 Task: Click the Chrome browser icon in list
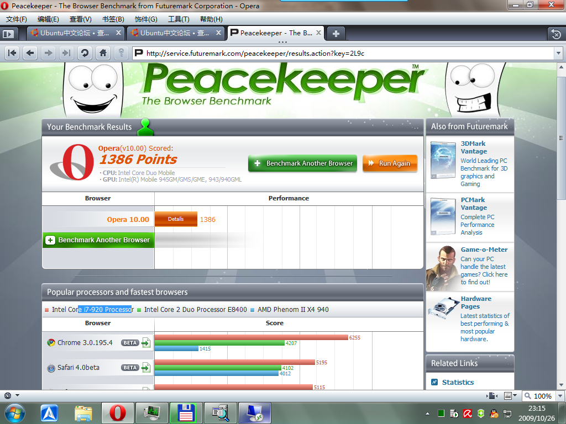coord(51,342)
